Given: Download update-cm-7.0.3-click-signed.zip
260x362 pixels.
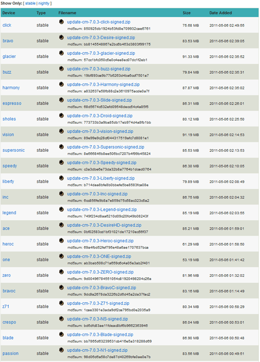Looking at the screenshot, I should 99,22.
